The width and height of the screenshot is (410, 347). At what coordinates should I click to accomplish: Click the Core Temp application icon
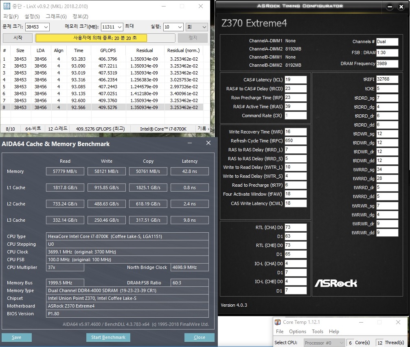point(278,322)
